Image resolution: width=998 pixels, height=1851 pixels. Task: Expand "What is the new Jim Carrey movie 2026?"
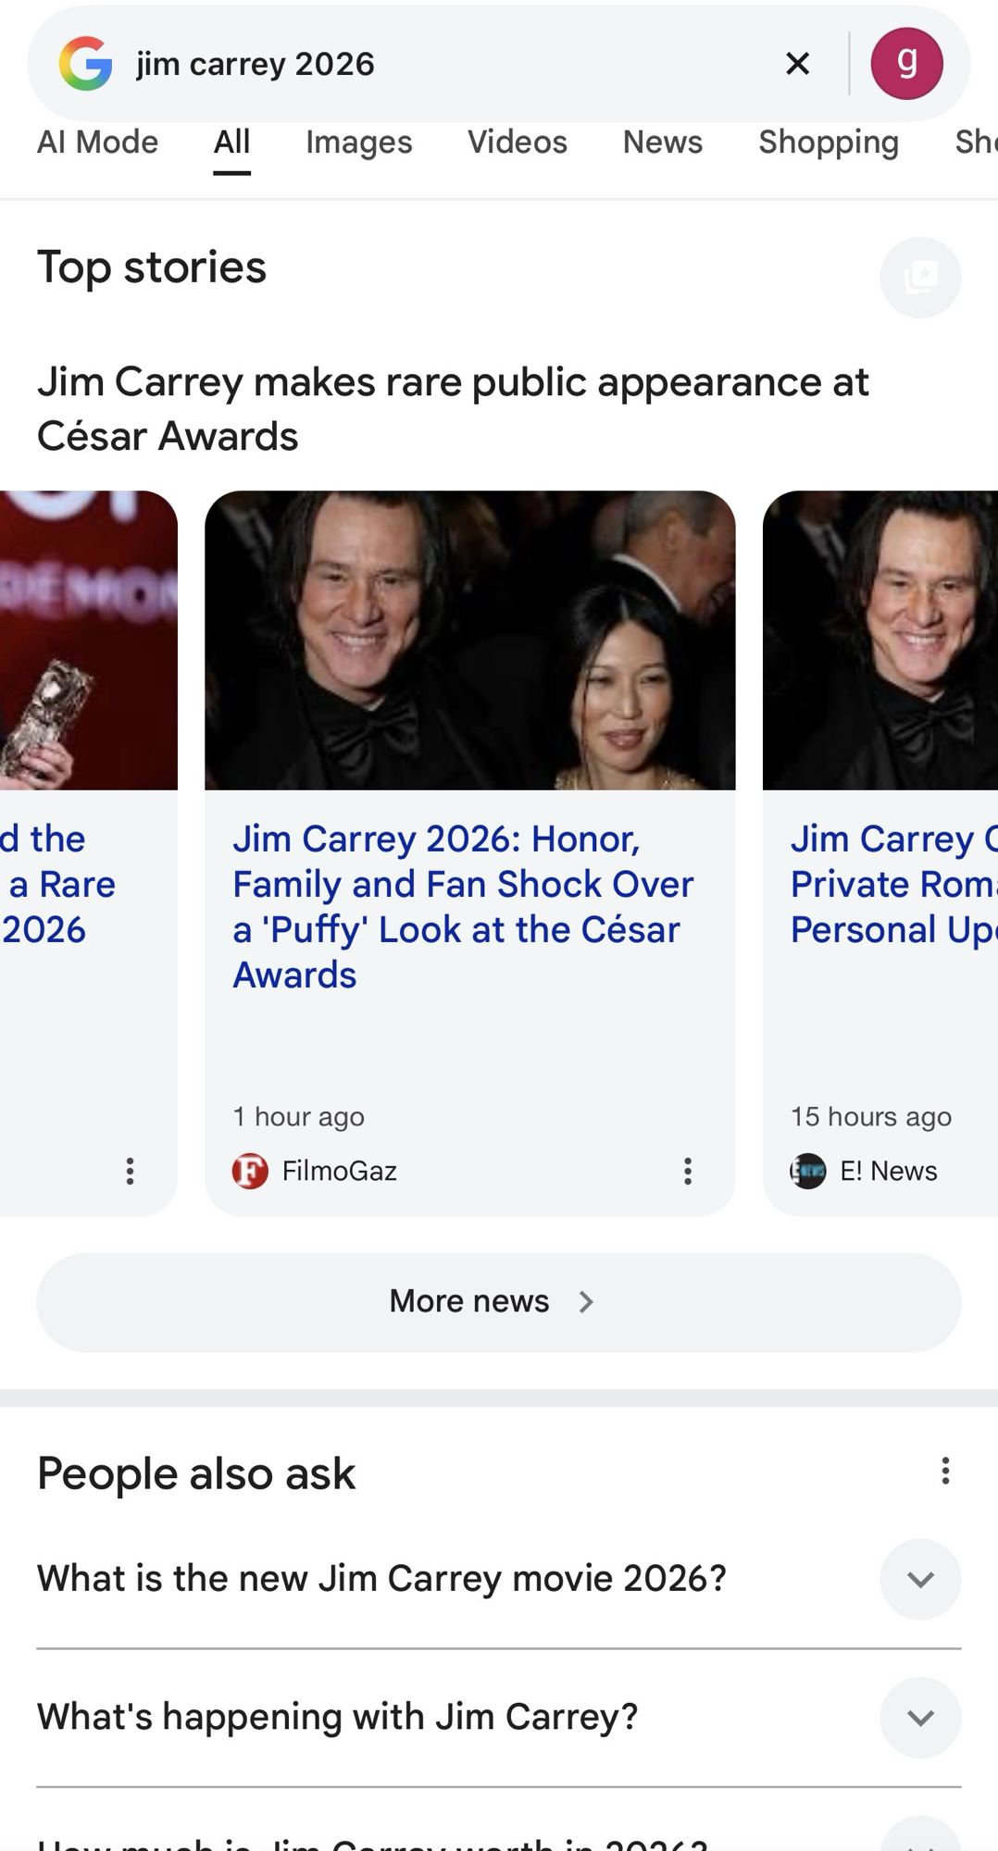point(920,1579)
